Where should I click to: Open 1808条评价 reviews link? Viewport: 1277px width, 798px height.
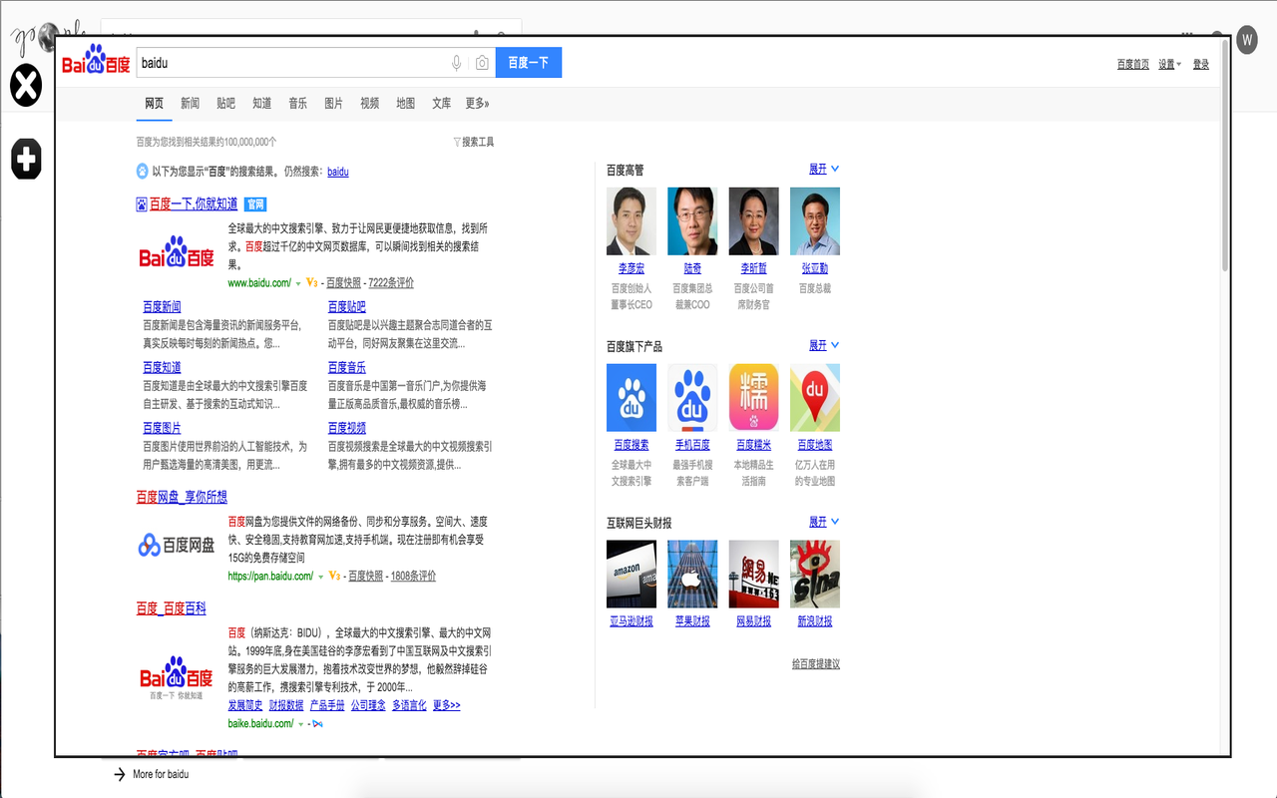[x=413, y=576]
